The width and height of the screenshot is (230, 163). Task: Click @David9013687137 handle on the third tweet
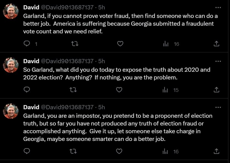67,107
